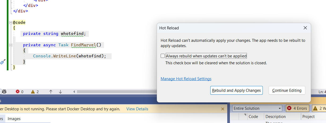Open the Copilot icon in editor status bar
This screenshot has width=326, height=123.
(4, 92)
